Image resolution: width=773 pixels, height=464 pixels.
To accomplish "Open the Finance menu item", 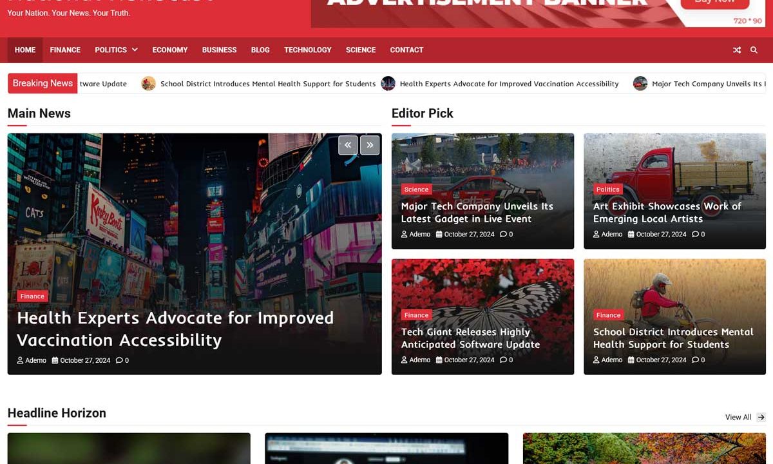I will coord(65,50).
